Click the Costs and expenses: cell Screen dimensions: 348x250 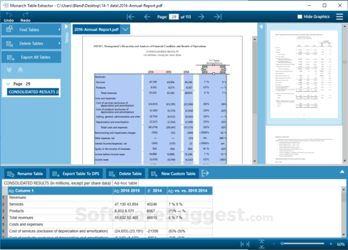coord(60,225)
